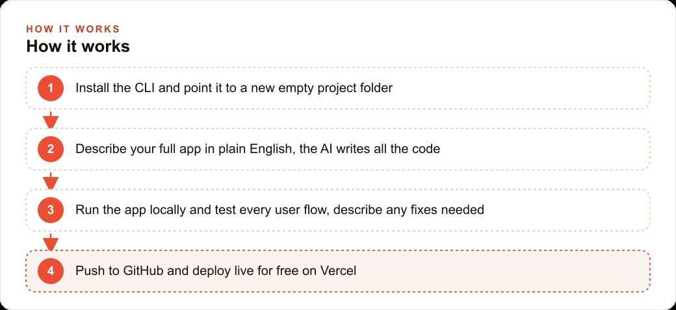
Task: Select the 'Describe your full app' step text
Action: pyautogui.click(x=258, y=149)
